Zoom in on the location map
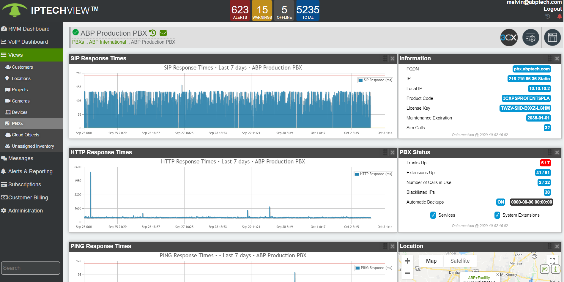This screenshot has height=282, width=564. coord(407,261)
